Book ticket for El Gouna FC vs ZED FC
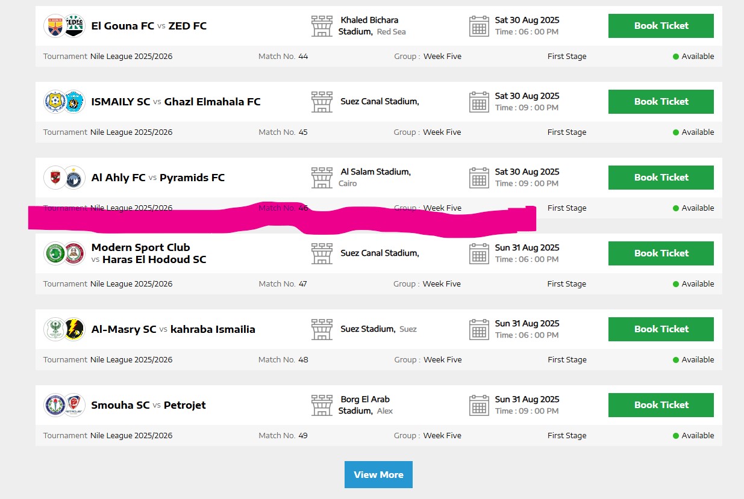This screenshot has width=744, height=499. 661,26
